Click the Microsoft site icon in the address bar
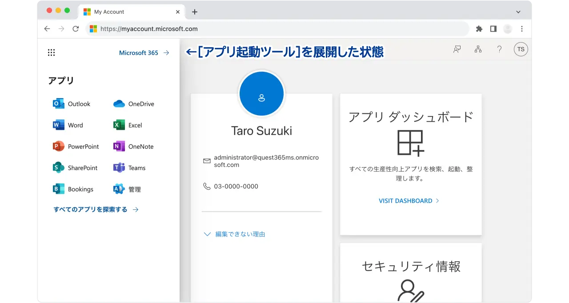569x303 pixels. point(93,28)
